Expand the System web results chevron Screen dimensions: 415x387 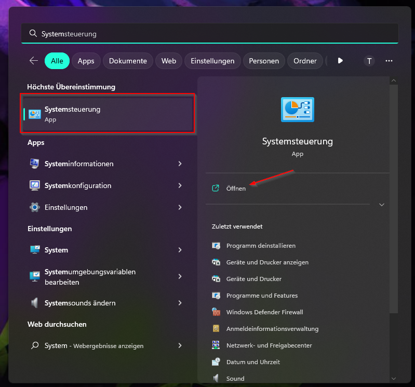point(180,345)
